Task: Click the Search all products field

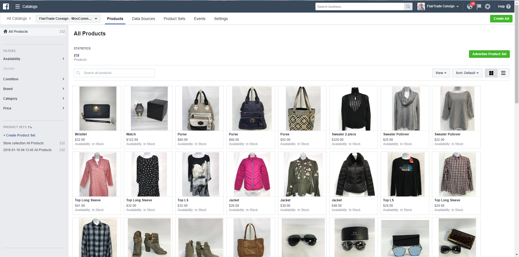Action: (x=114, y=73)
